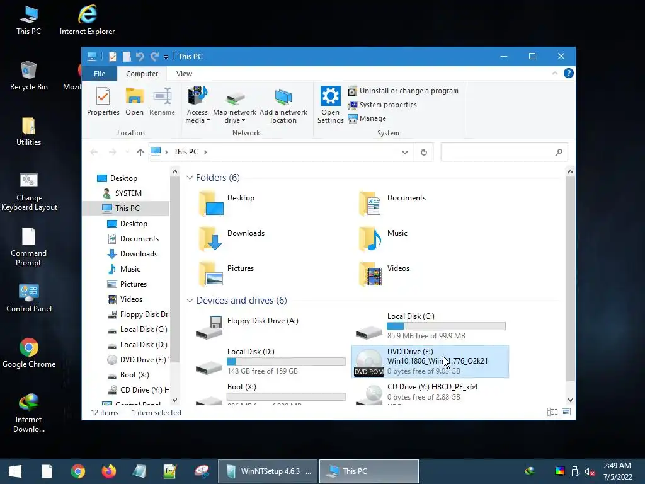Screen dimensions: 645x484
Task: Select the Computer ribbon tab
Action: 142,74
